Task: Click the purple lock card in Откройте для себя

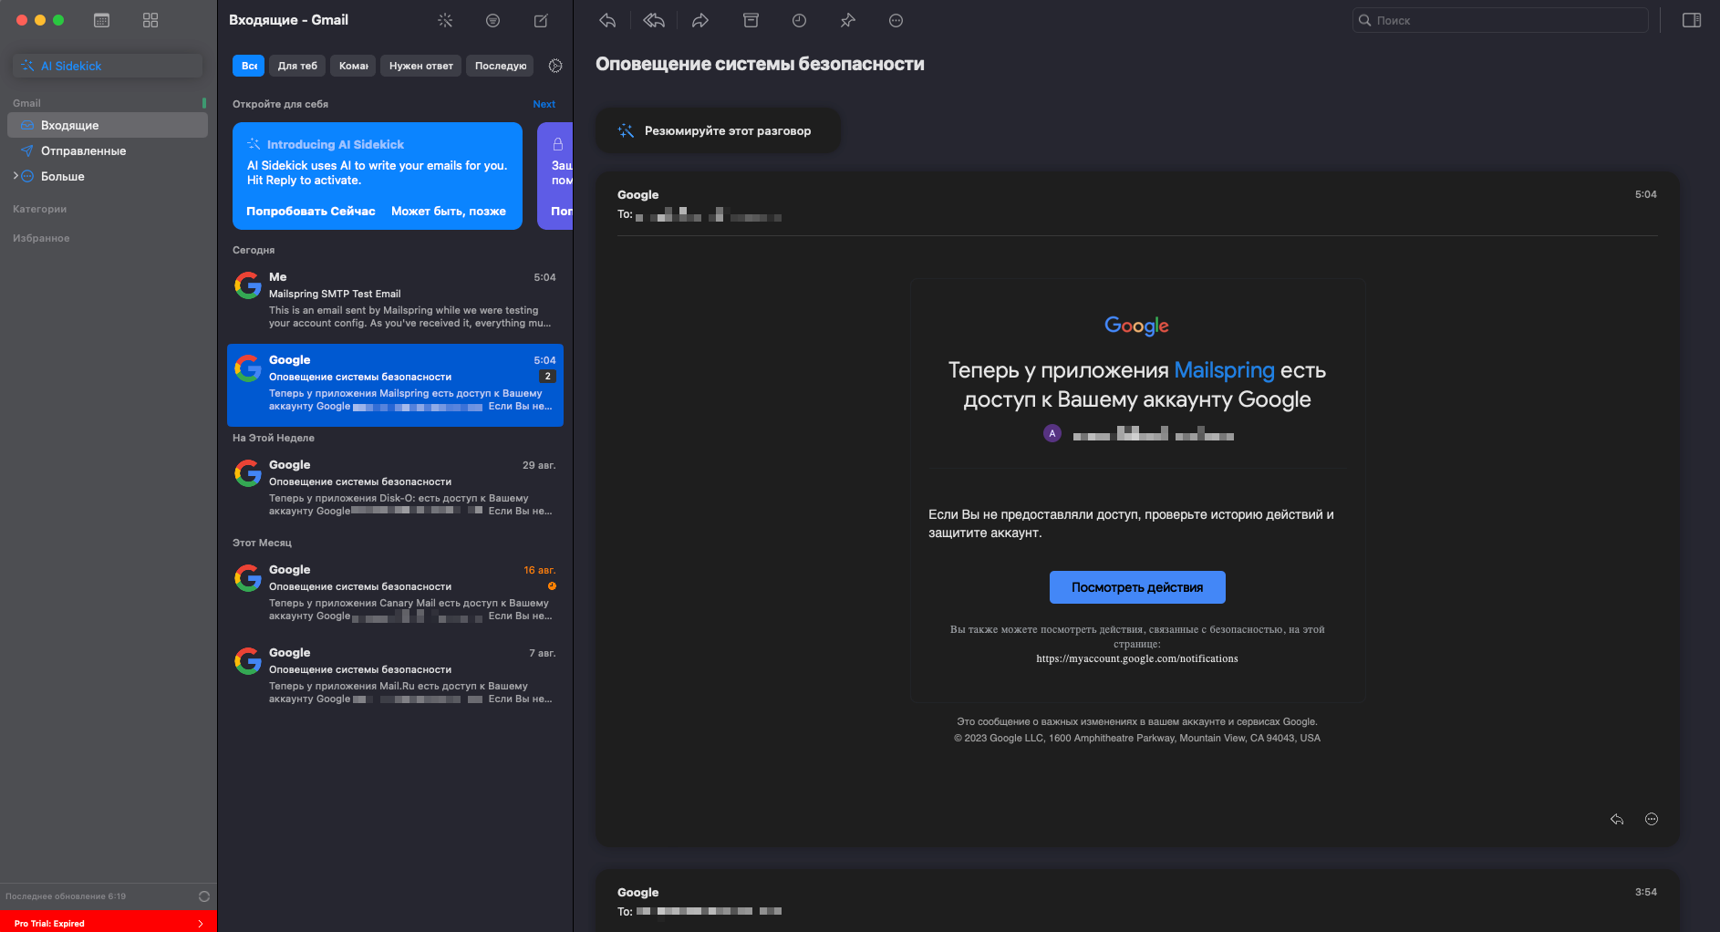Action: pyautogui.click(x=555, y=176)
